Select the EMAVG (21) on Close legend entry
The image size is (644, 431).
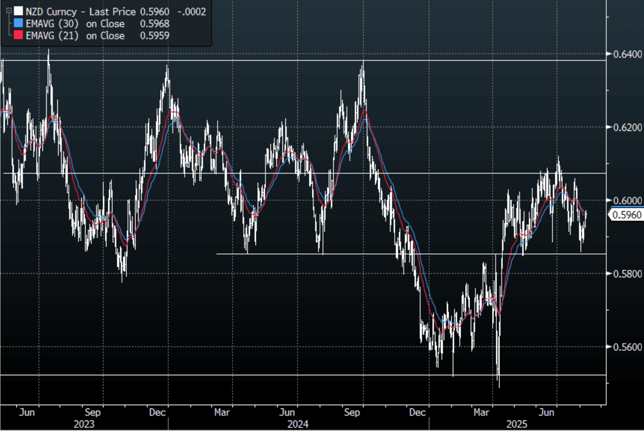[76, 36]
